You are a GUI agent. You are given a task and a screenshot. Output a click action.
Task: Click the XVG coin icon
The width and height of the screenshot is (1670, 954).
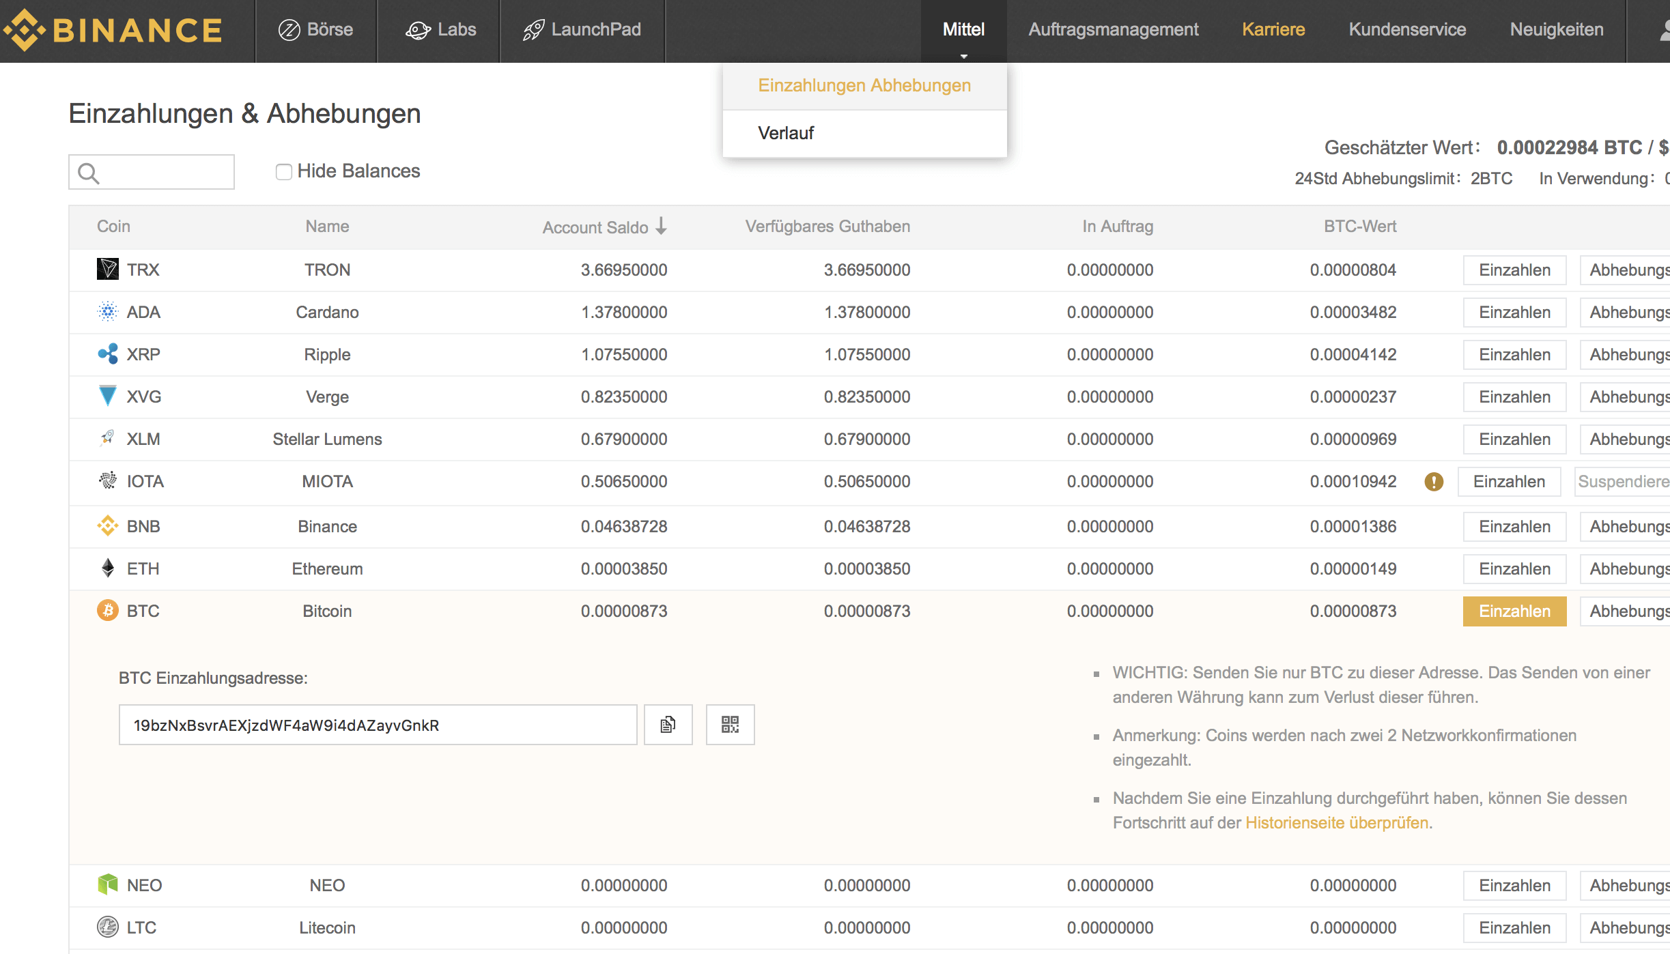pos(108,396)
